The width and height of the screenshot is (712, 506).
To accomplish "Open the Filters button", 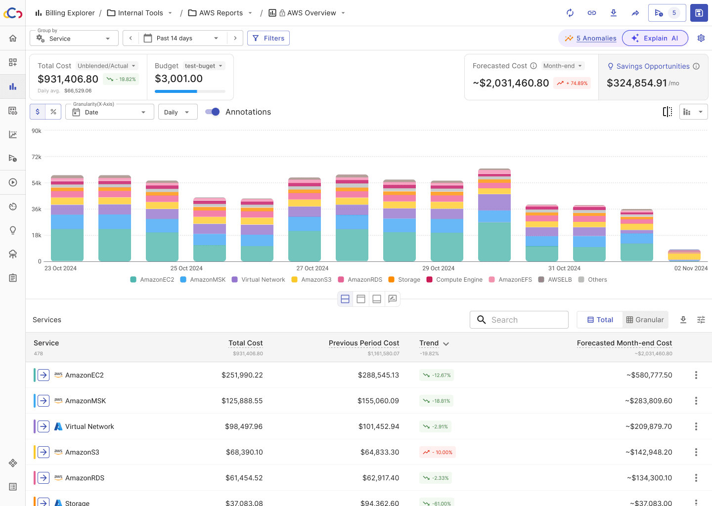I will (268, 38).
